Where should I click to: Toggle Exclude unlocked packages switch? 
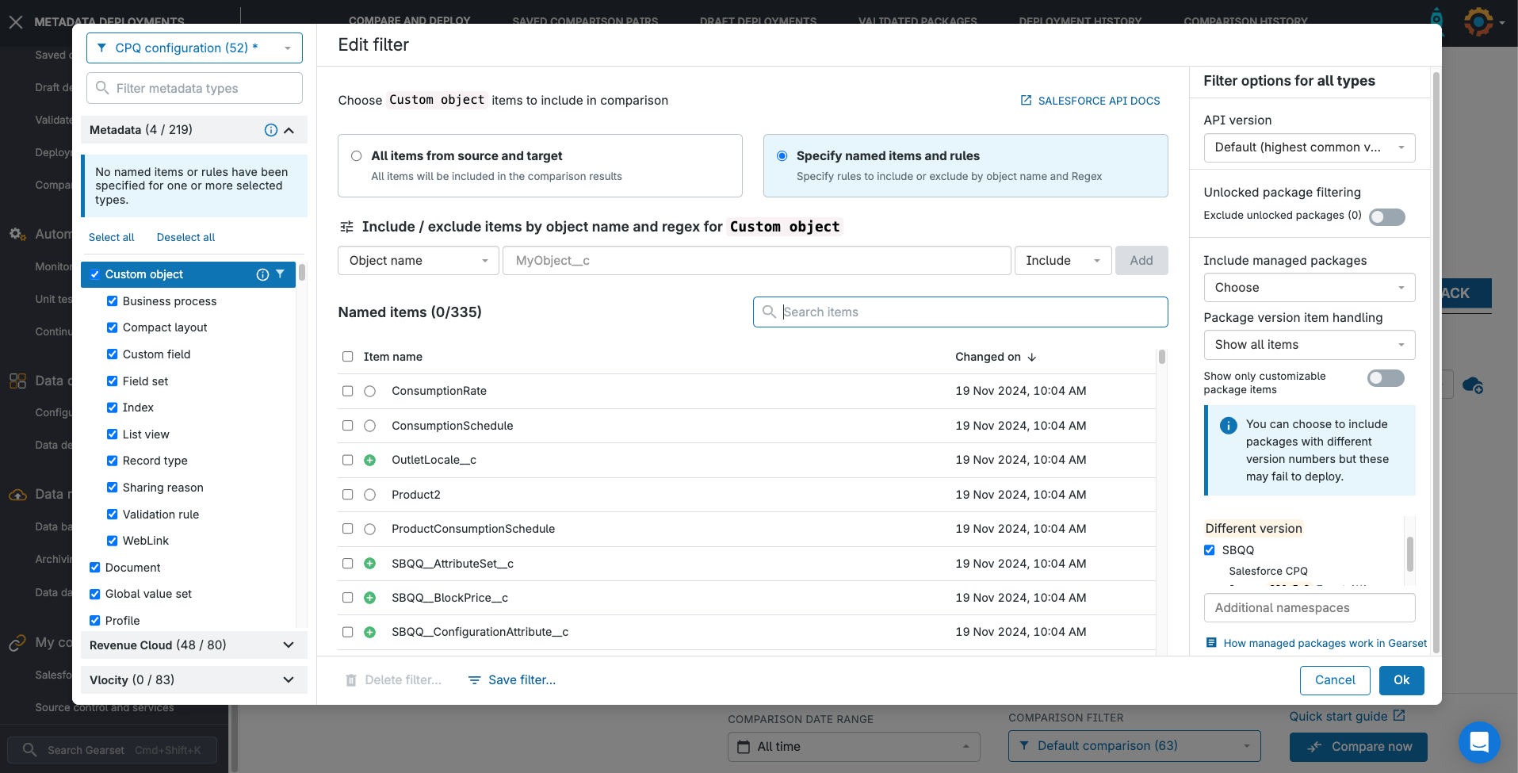click(x=1386, y=216)
